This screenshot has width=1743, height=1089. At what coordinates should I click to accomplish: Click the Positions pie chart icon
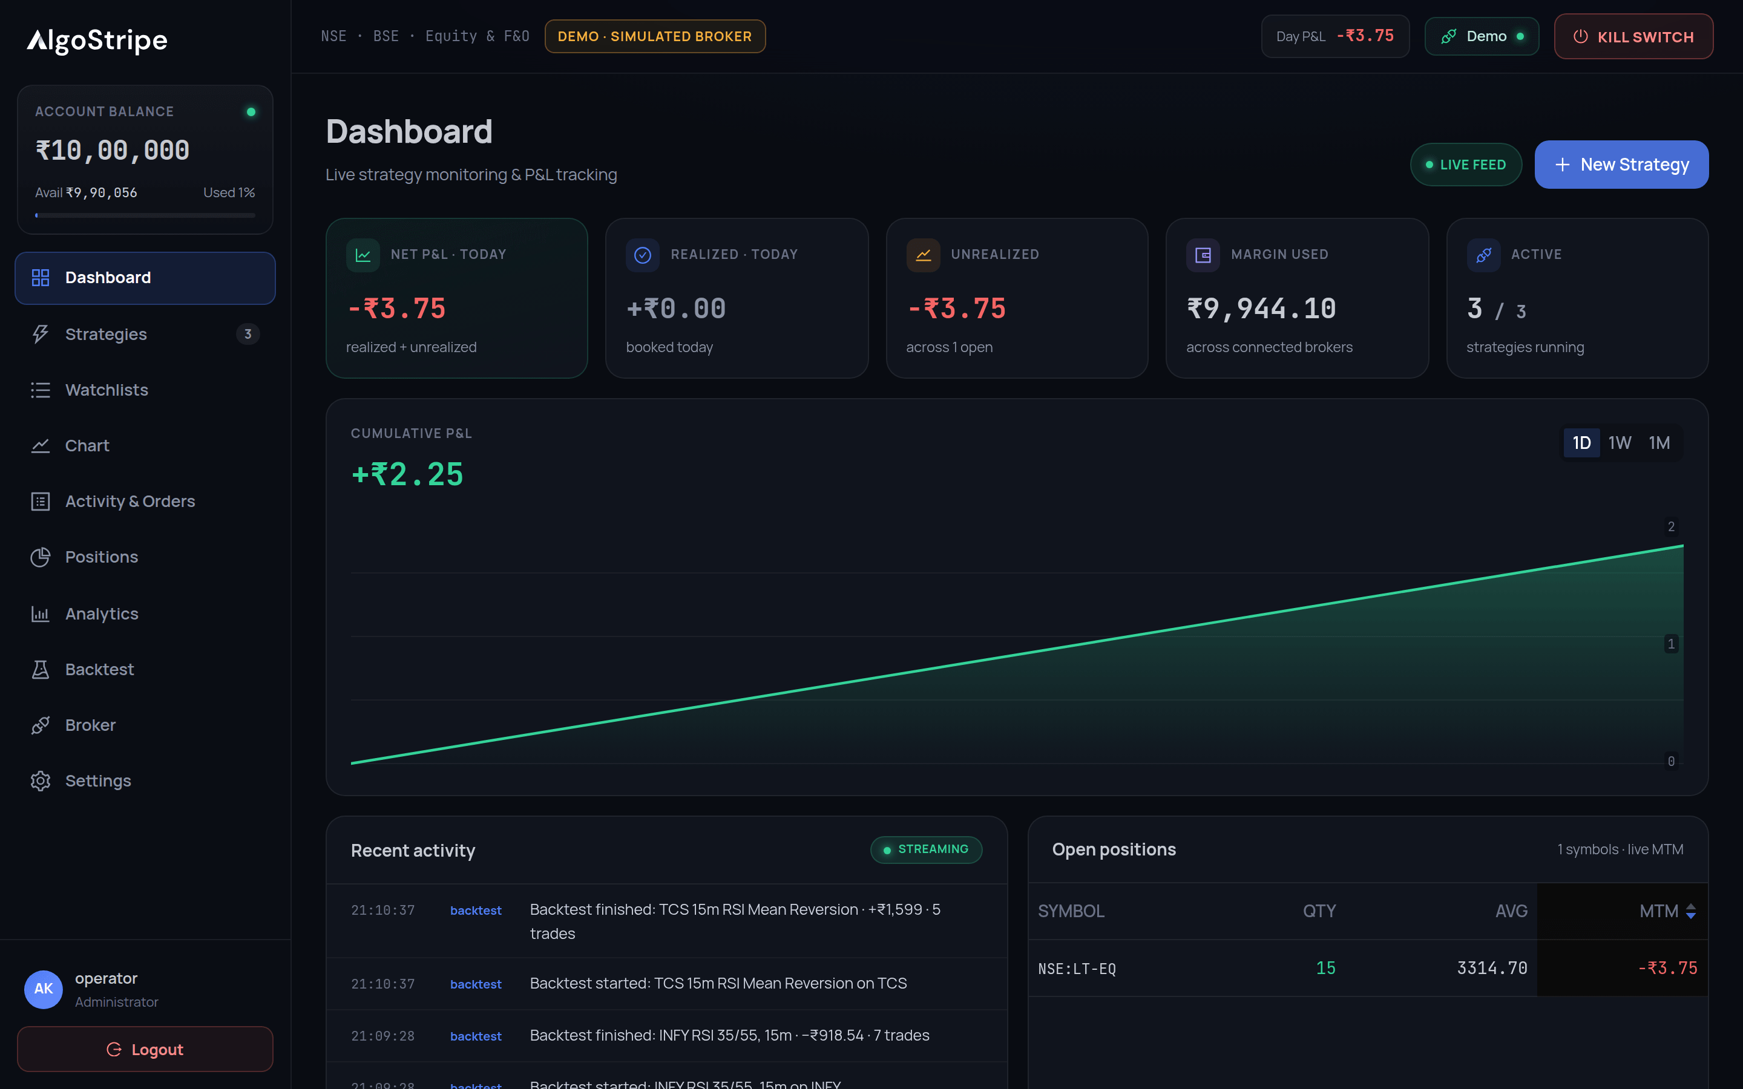coord(41,557)
